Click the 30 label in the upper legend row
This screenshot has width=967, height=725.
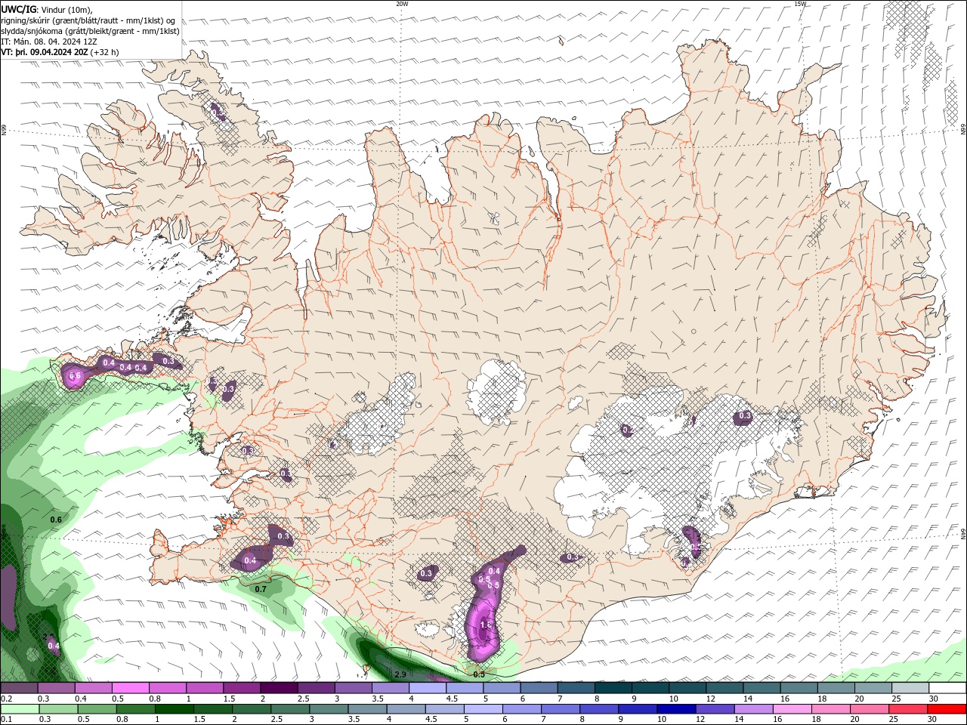click(x=934, y=699)
